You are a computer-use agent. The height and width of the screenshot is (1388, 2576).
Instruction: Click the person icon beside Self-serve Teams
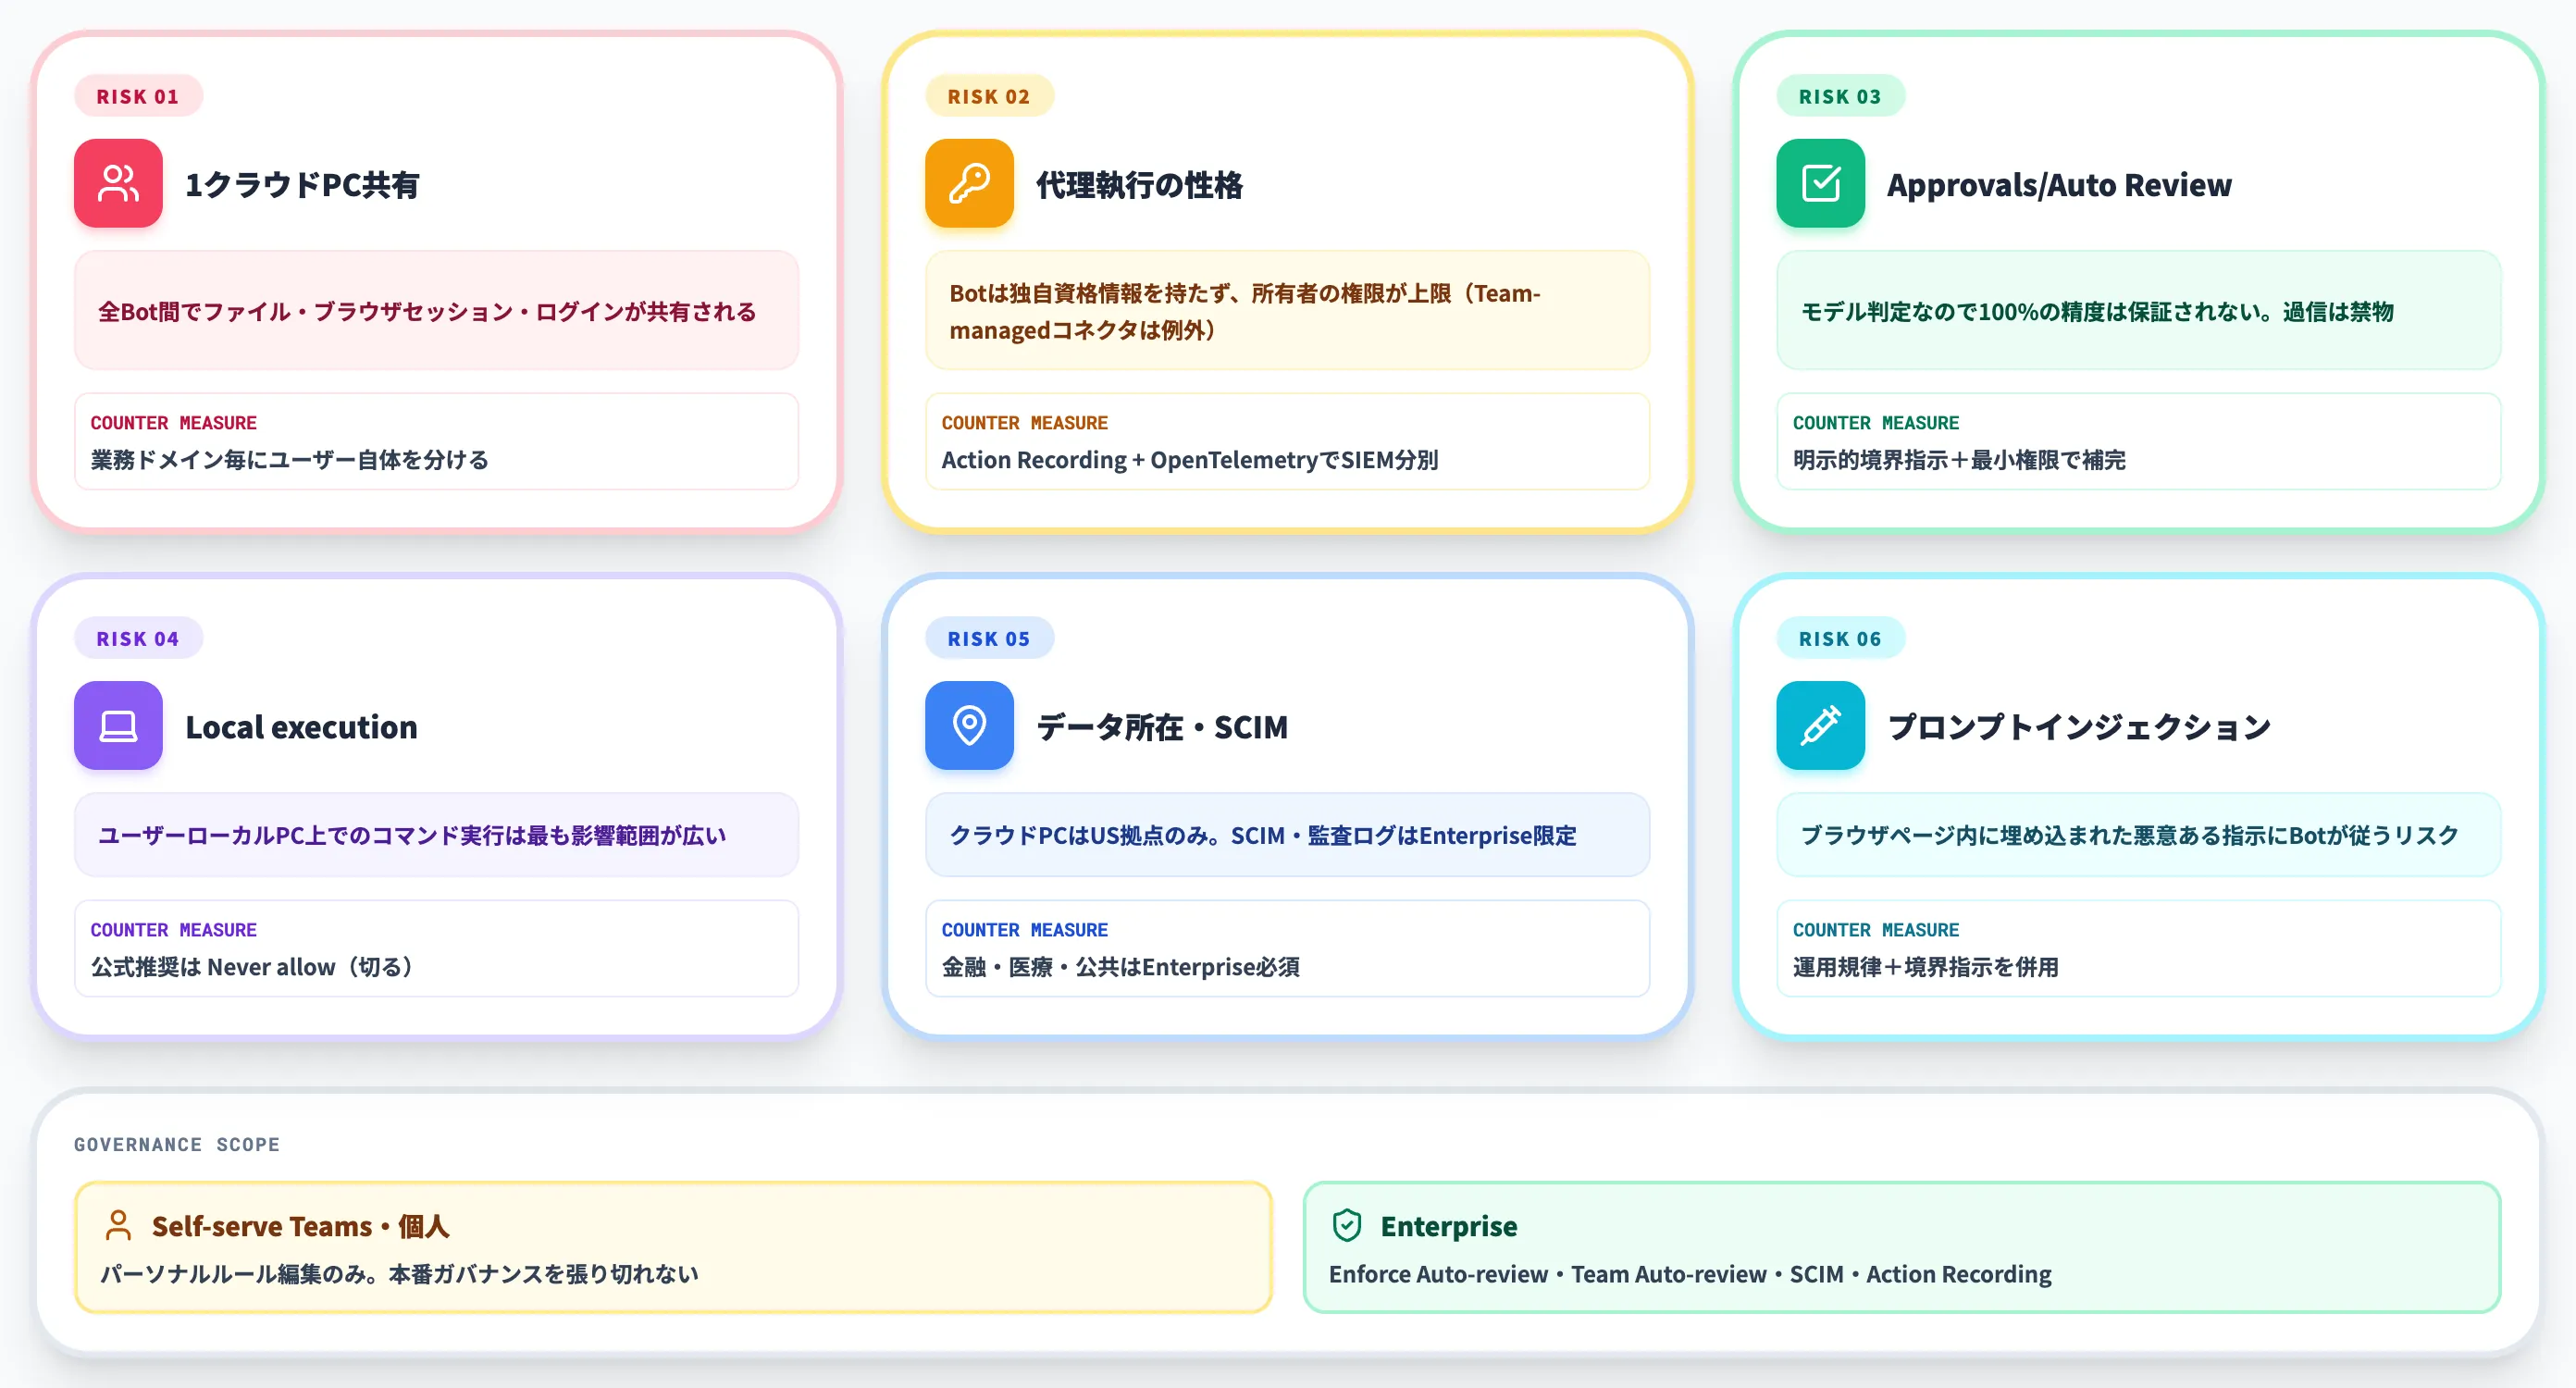pyautogui.click(x=118, y=1225)
